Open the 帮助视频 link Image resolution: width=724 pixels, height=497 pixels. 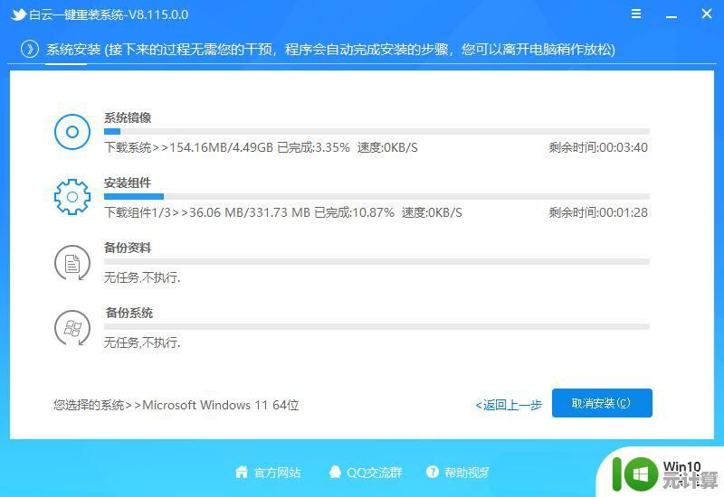466,472
